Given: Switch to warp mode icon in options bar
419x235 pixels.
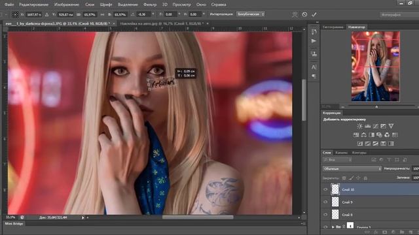Looking at the screenshot, I should click(x=295, y=14).
